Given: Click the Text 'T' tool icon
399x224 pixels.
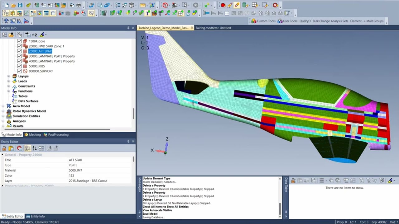Looking at the screenshot, I should [147, 13].
